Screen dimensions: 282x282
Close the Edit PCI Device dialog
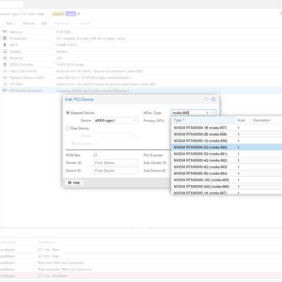213,99
